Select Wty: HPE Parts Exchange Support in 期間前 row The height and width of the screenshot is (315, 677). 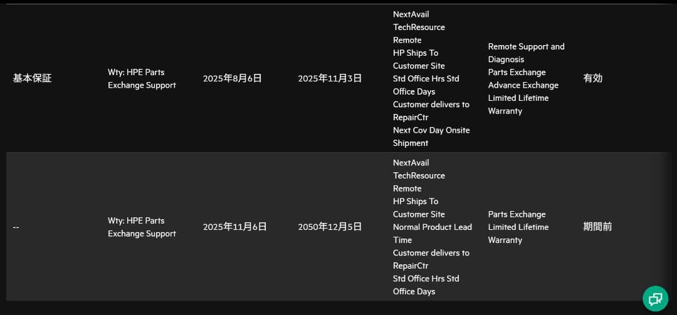[x=142, y=227]
